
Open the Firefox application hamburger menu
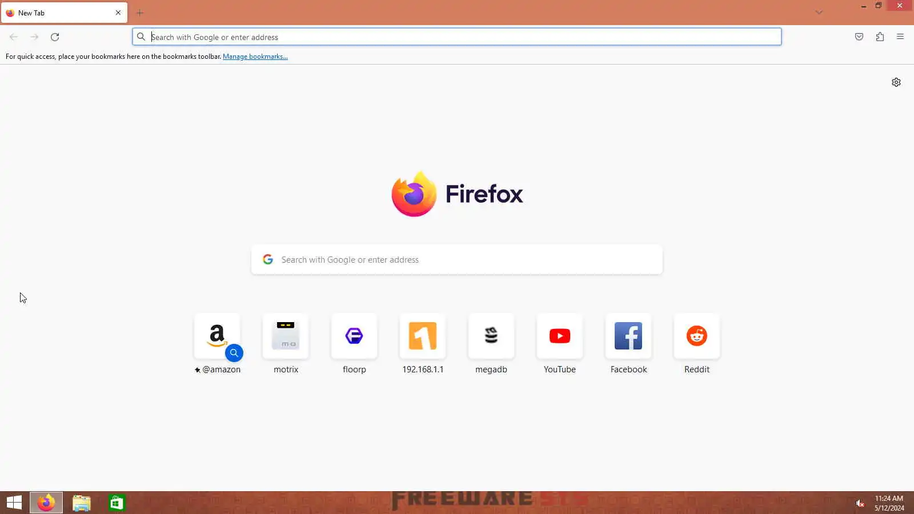pyautogui.click(x=900, y=37)
